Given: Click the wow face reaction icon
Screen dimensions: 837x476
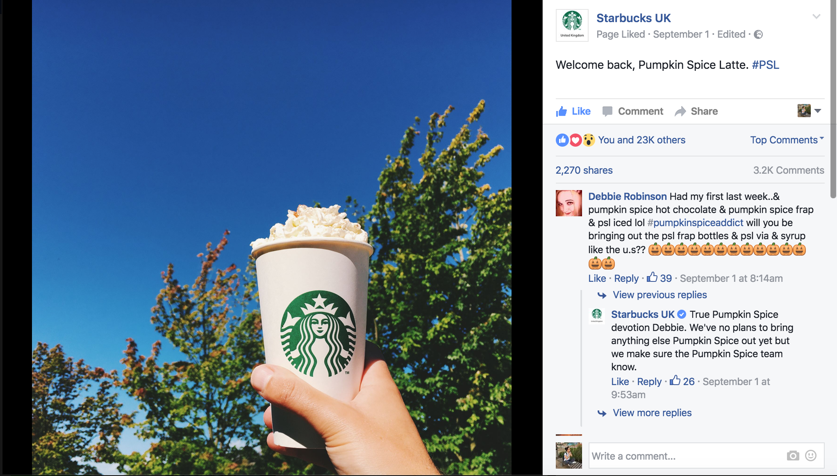Looking at the screenshot, I should (x=589, y=140).
